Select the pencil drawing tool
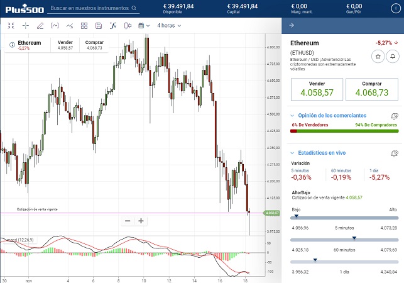The height and width of the screenshot is (283, 404). (x=40, y=26)
